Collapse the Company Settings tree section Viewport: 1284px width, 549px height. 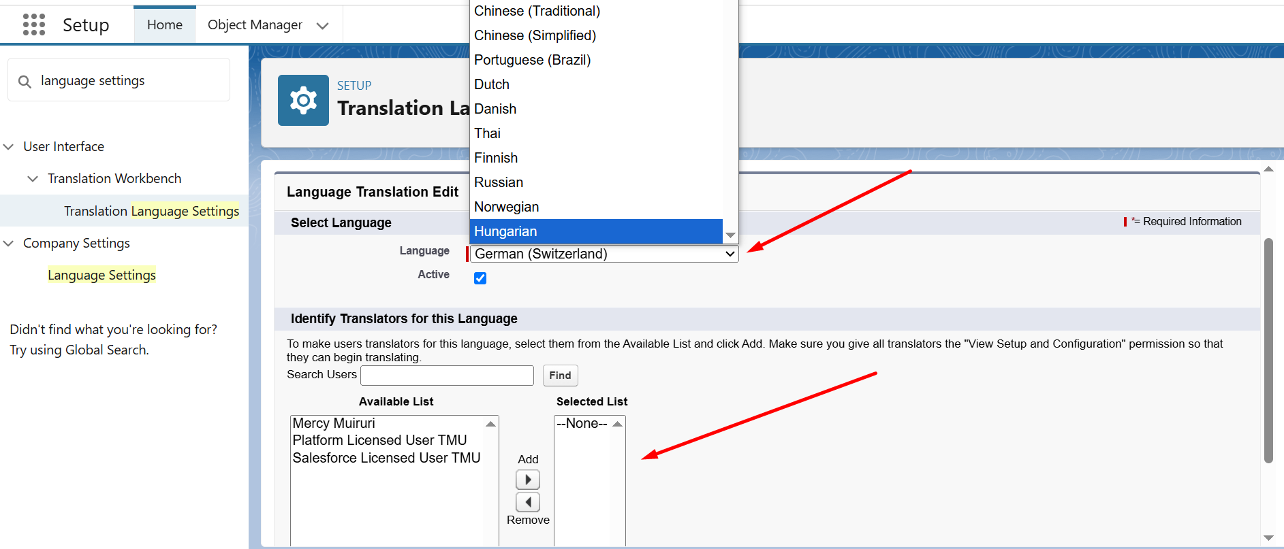pos(9,244)
